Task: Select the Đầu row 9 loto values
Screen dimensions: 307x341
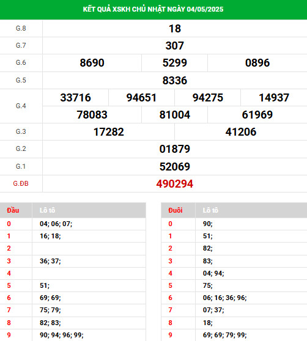Action: click(62, 335)
